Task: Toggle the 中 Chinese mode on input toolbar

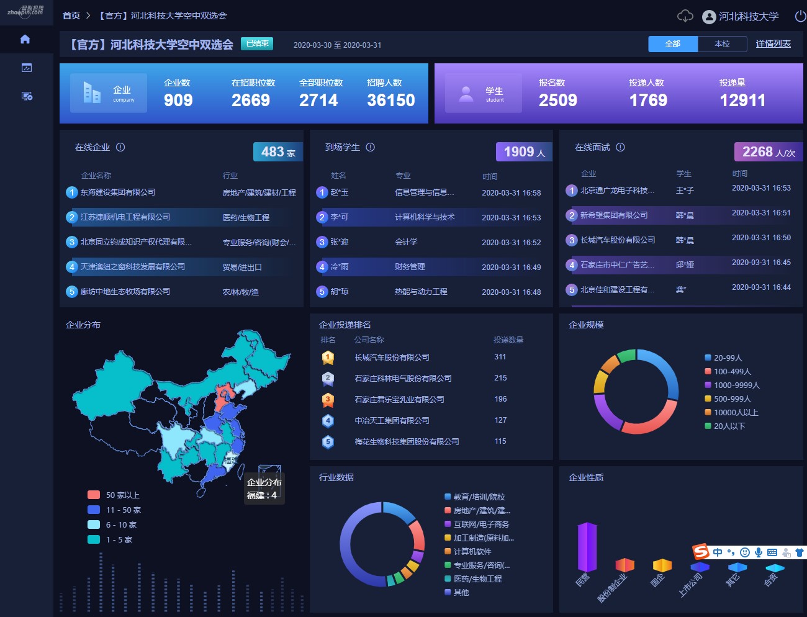Action: tap(718, 552)
